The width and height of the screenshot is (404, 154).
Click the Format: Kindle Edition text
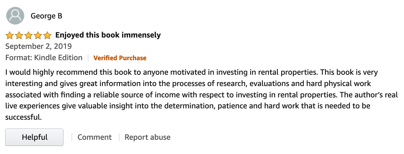click(44, 58)
